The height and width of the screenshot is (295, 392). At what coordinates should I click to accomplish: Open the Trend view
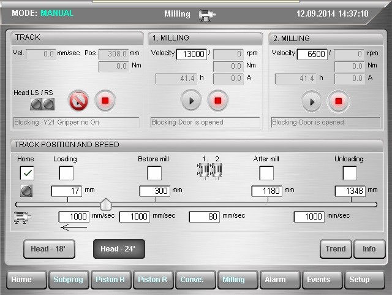pos(336,249)
